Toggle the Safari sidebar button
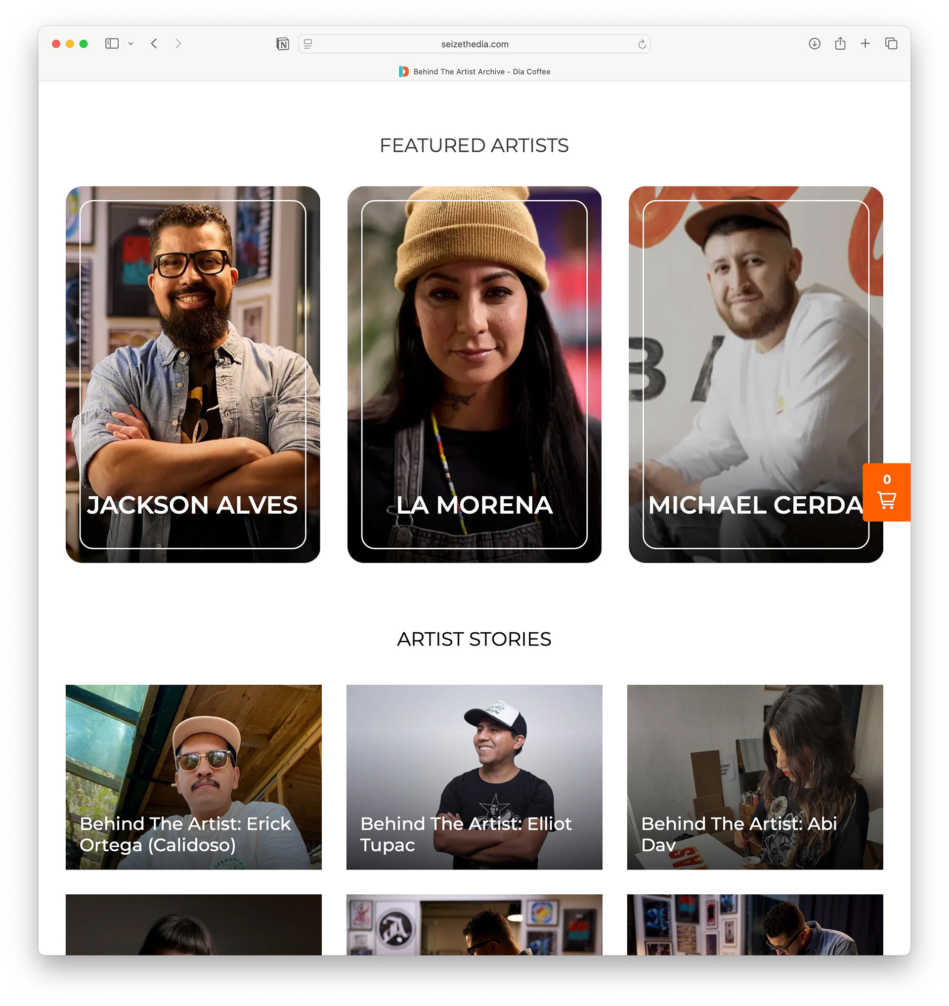The image size is (949, 1006). [112, 44]
